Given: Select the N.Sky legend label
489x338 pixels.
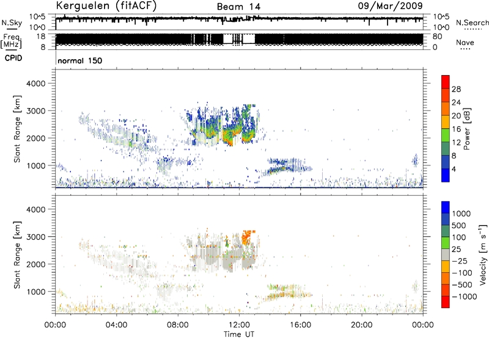Looking at the screenshot, I should [x=12, y=23].
